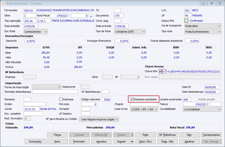Image resolution: width=225 pixels, height=147 pixels.
Task: Uncheck the Impostos ajustados checkbox
Action: coord(132,99)
